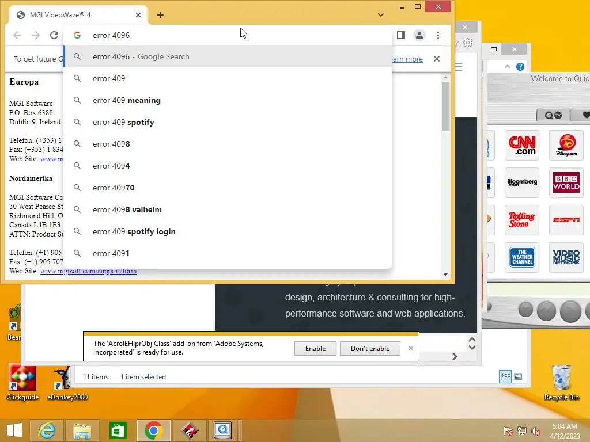
Task: Expand Chrome tab search chevron
Action: [x=381, y=14]
